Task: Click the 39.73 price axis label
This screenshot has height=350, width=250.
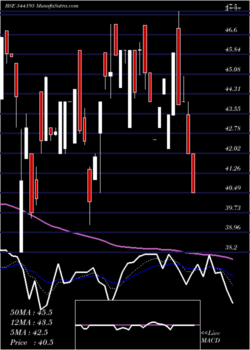Action: pyautogui.click(x=233, y=208)
